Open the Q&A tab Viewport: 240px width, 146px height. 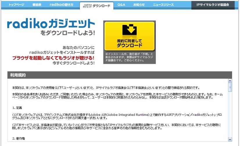pyautogui.click(x=121, y=5)
